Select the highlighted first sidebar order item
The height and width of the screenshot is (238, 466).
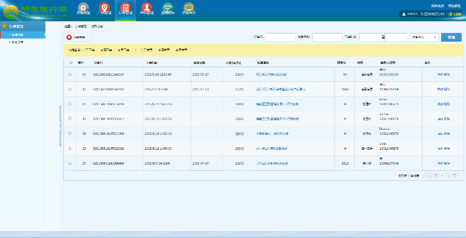[22, 35]
